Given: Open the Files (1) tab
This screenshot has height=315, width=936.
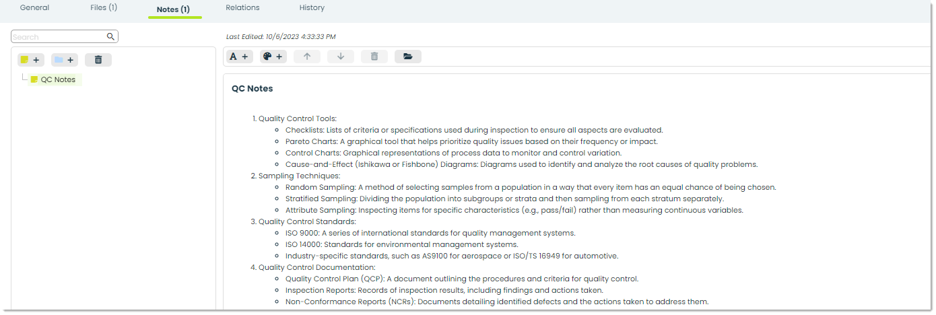Looking at the screenshot, I should pos(104,8).
